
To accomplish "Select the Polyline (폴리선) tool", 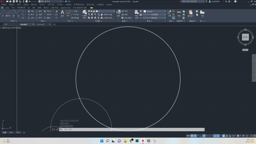I will click(8, 13).
